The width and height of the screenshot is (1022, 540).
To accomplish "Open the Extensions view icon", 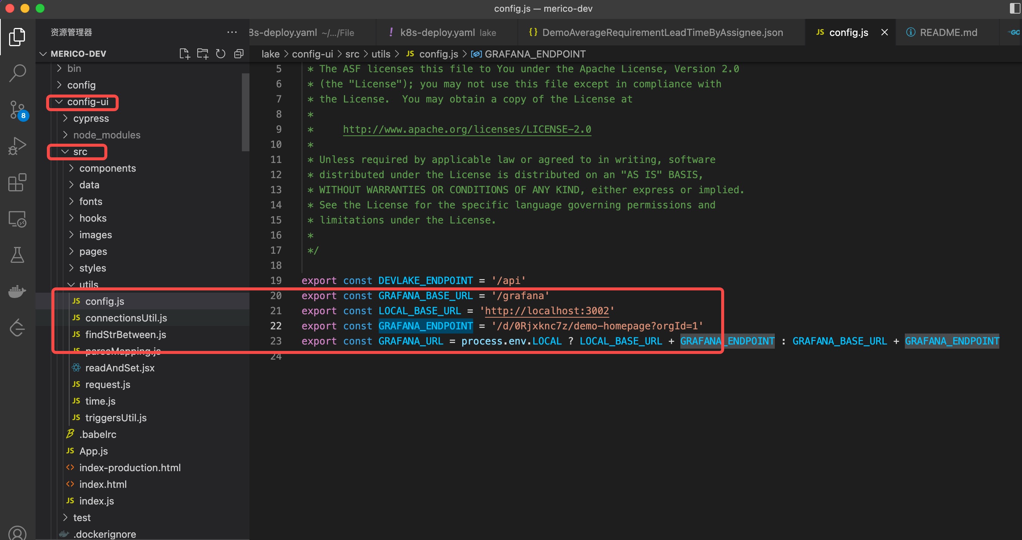I will click(17, 183).
